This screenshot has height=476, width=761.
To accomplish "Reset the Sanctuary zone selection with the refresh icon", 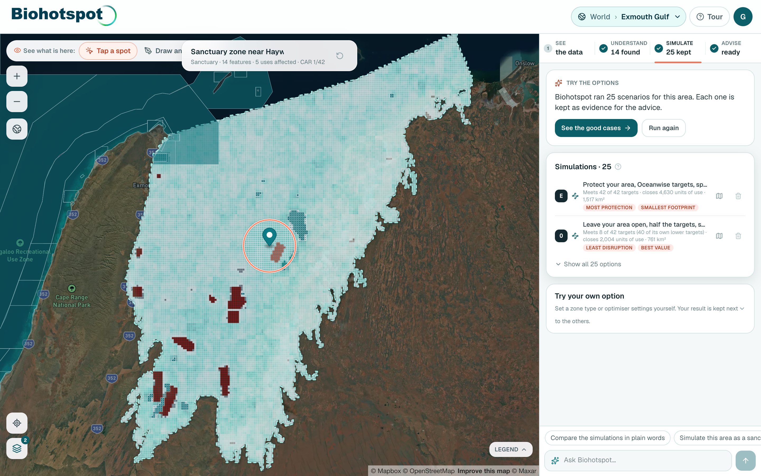I will point(340,56).
